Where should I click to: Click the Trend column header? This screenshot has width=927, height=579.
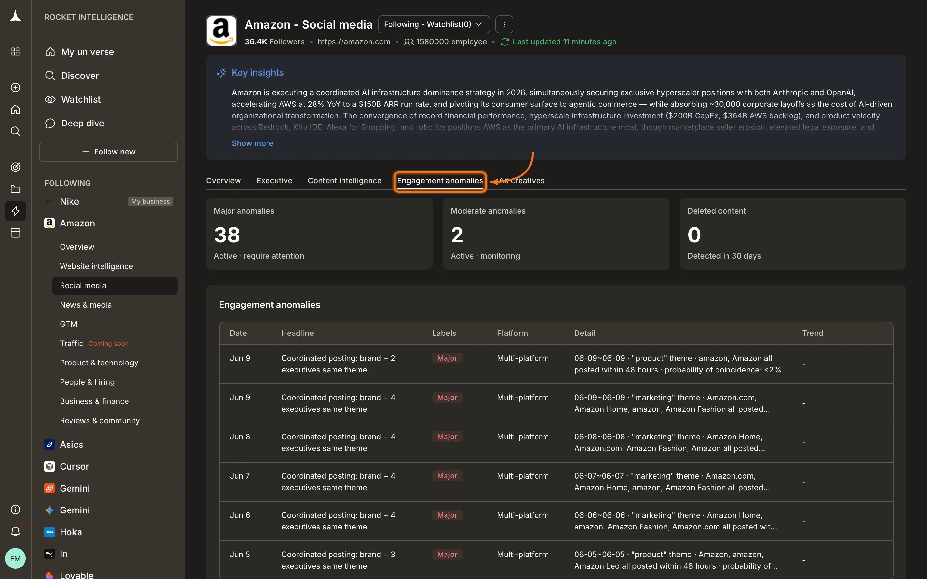(812, 333)
